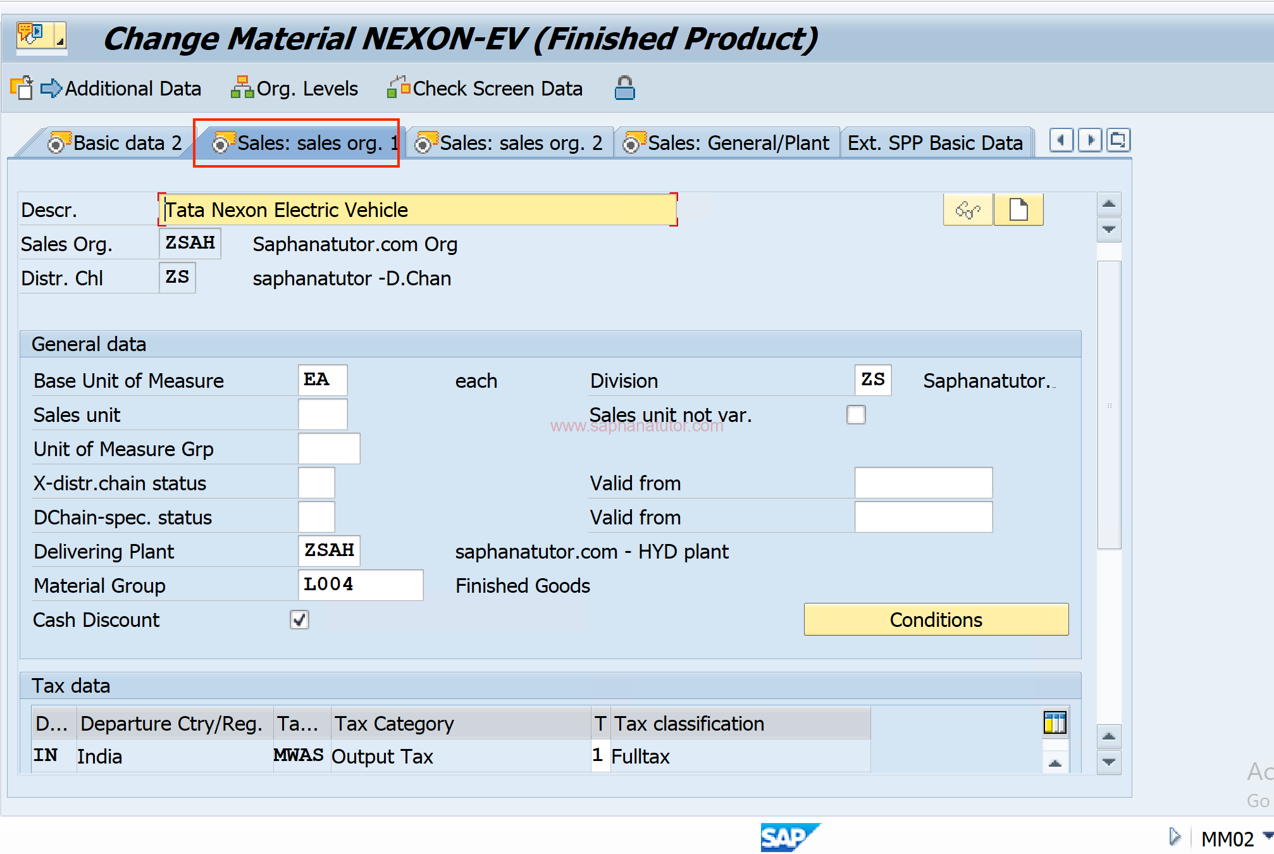Click the Conditions button
The height and width of the screenshot is (854, 1274).
pyautogui.click(x=936, y=619)
